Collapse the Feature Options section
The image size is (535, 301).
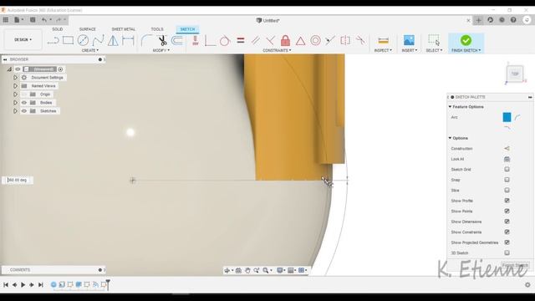[x=450, y=107]
